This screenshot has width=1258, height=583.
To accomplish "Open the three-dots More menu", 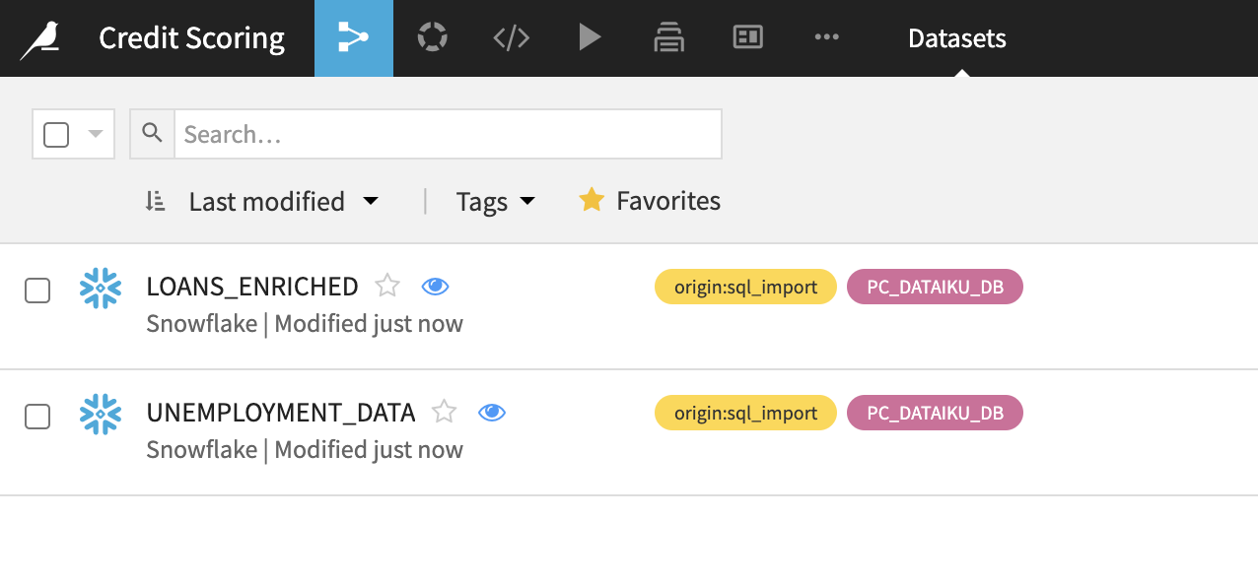I will [x=826, y=38].
